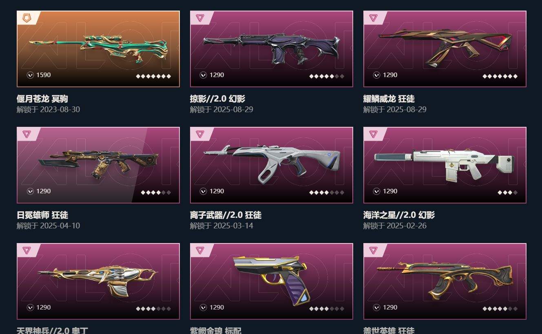Image resolution: width=542 pixels, height=334 pixels.
Task: Click the VP currency icon on 海洋之星//2.0 幻影 card
Action: [x=377, y=191]
